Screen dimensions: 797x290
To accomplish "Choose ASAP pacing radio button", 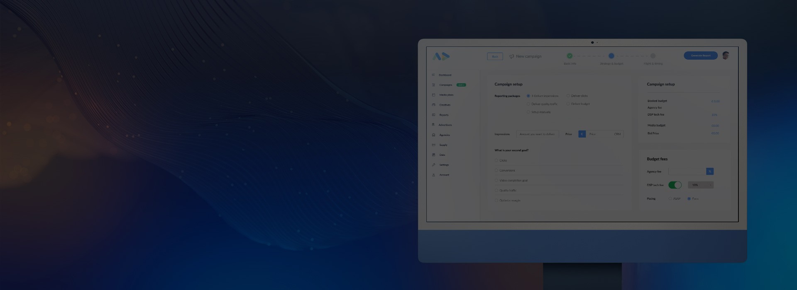I will tap(670, 199).
